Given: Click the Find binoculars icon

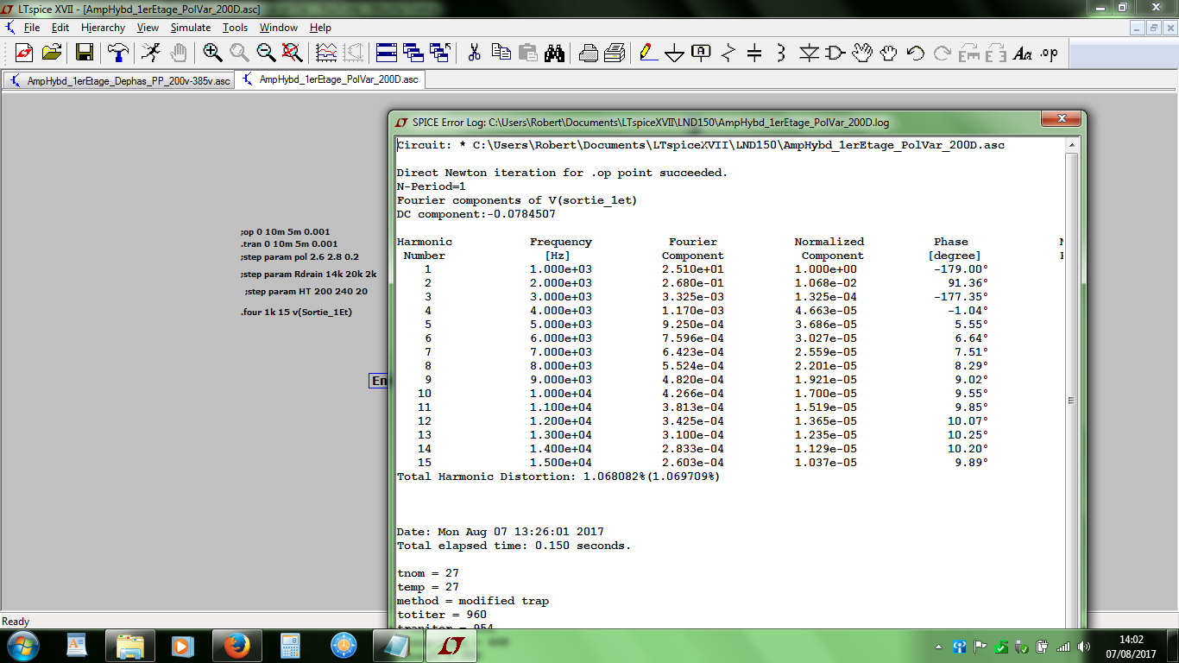Looking at the screenshot, I should coord(554,53).
